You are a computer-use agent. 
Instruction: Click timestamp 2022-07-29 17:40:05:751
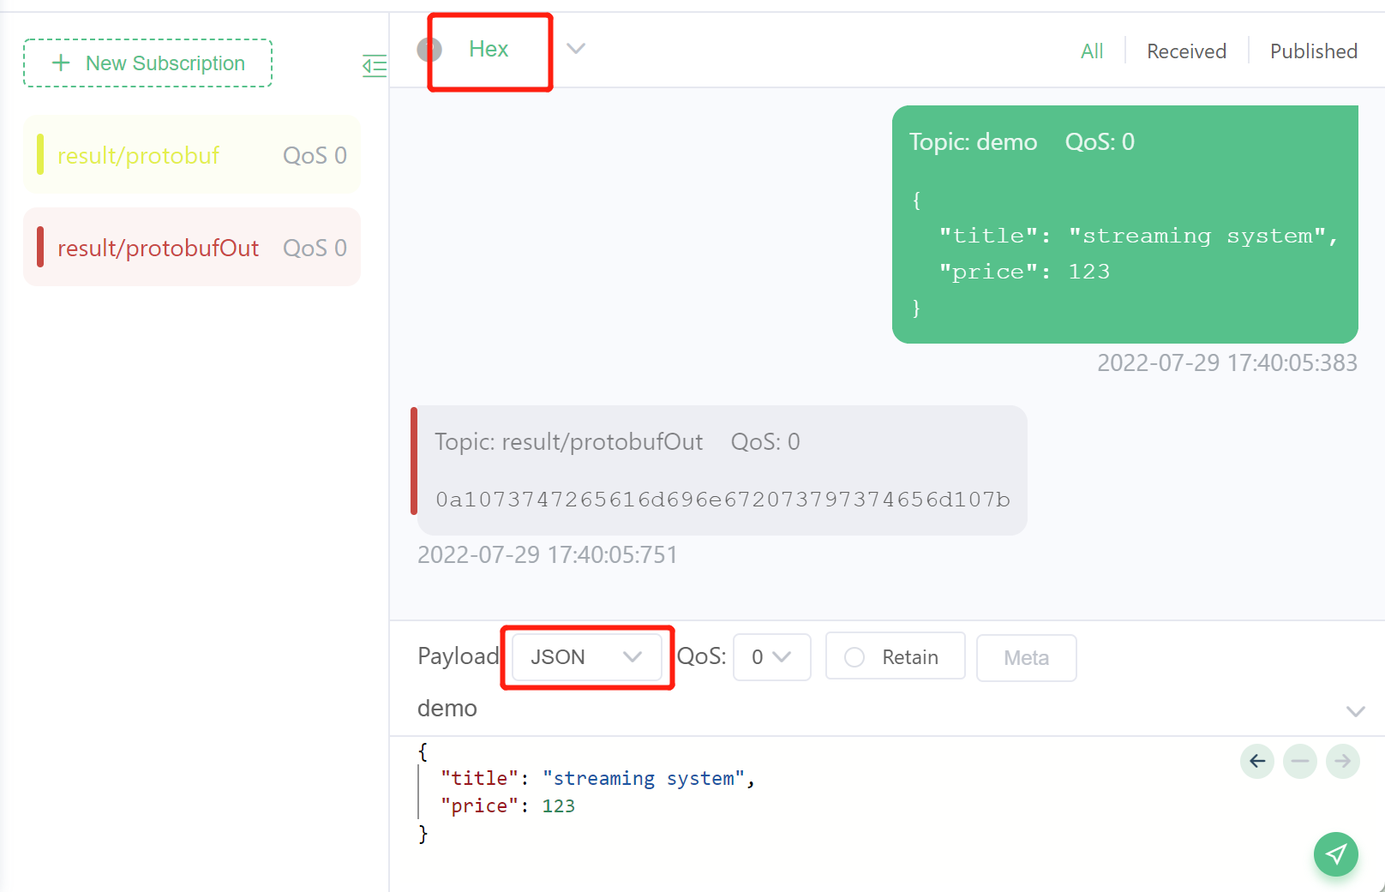pyautogui.click(x=548, y=555)
